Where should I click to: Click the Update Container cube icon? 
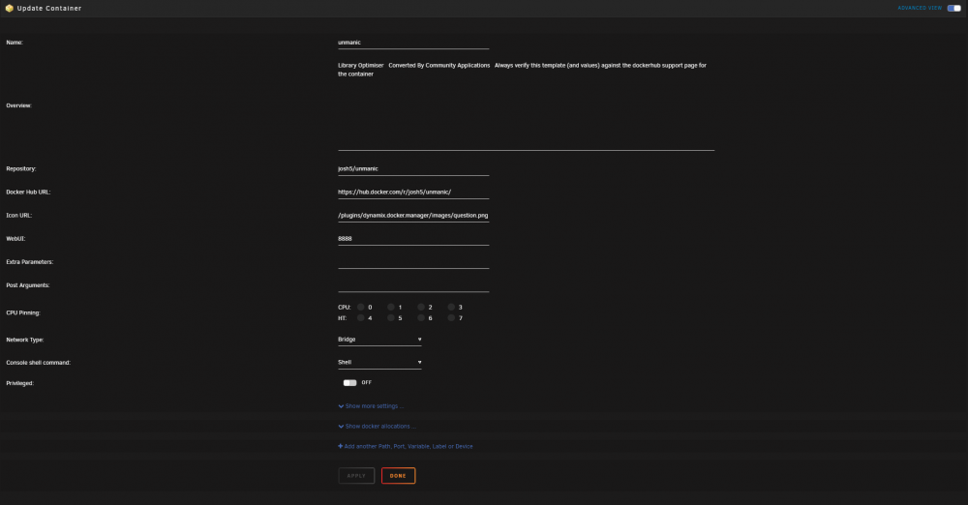pos(10,8)
